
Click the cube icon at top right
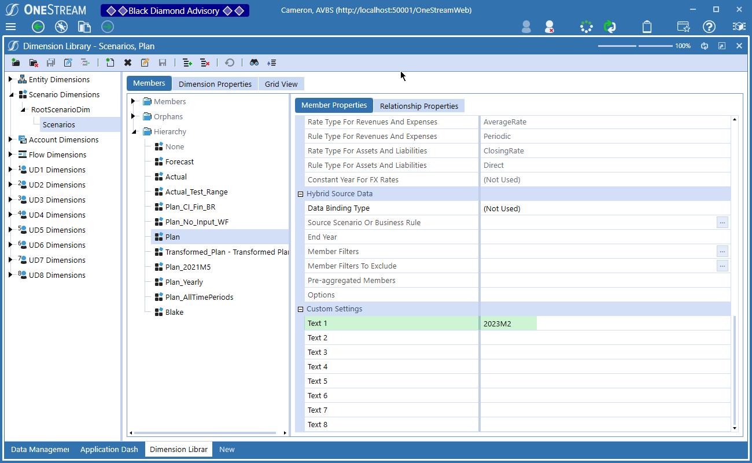coord(739,27)
